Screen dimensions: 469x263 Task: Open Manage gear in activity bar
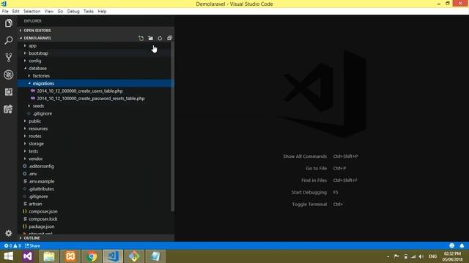pos(8,233)
